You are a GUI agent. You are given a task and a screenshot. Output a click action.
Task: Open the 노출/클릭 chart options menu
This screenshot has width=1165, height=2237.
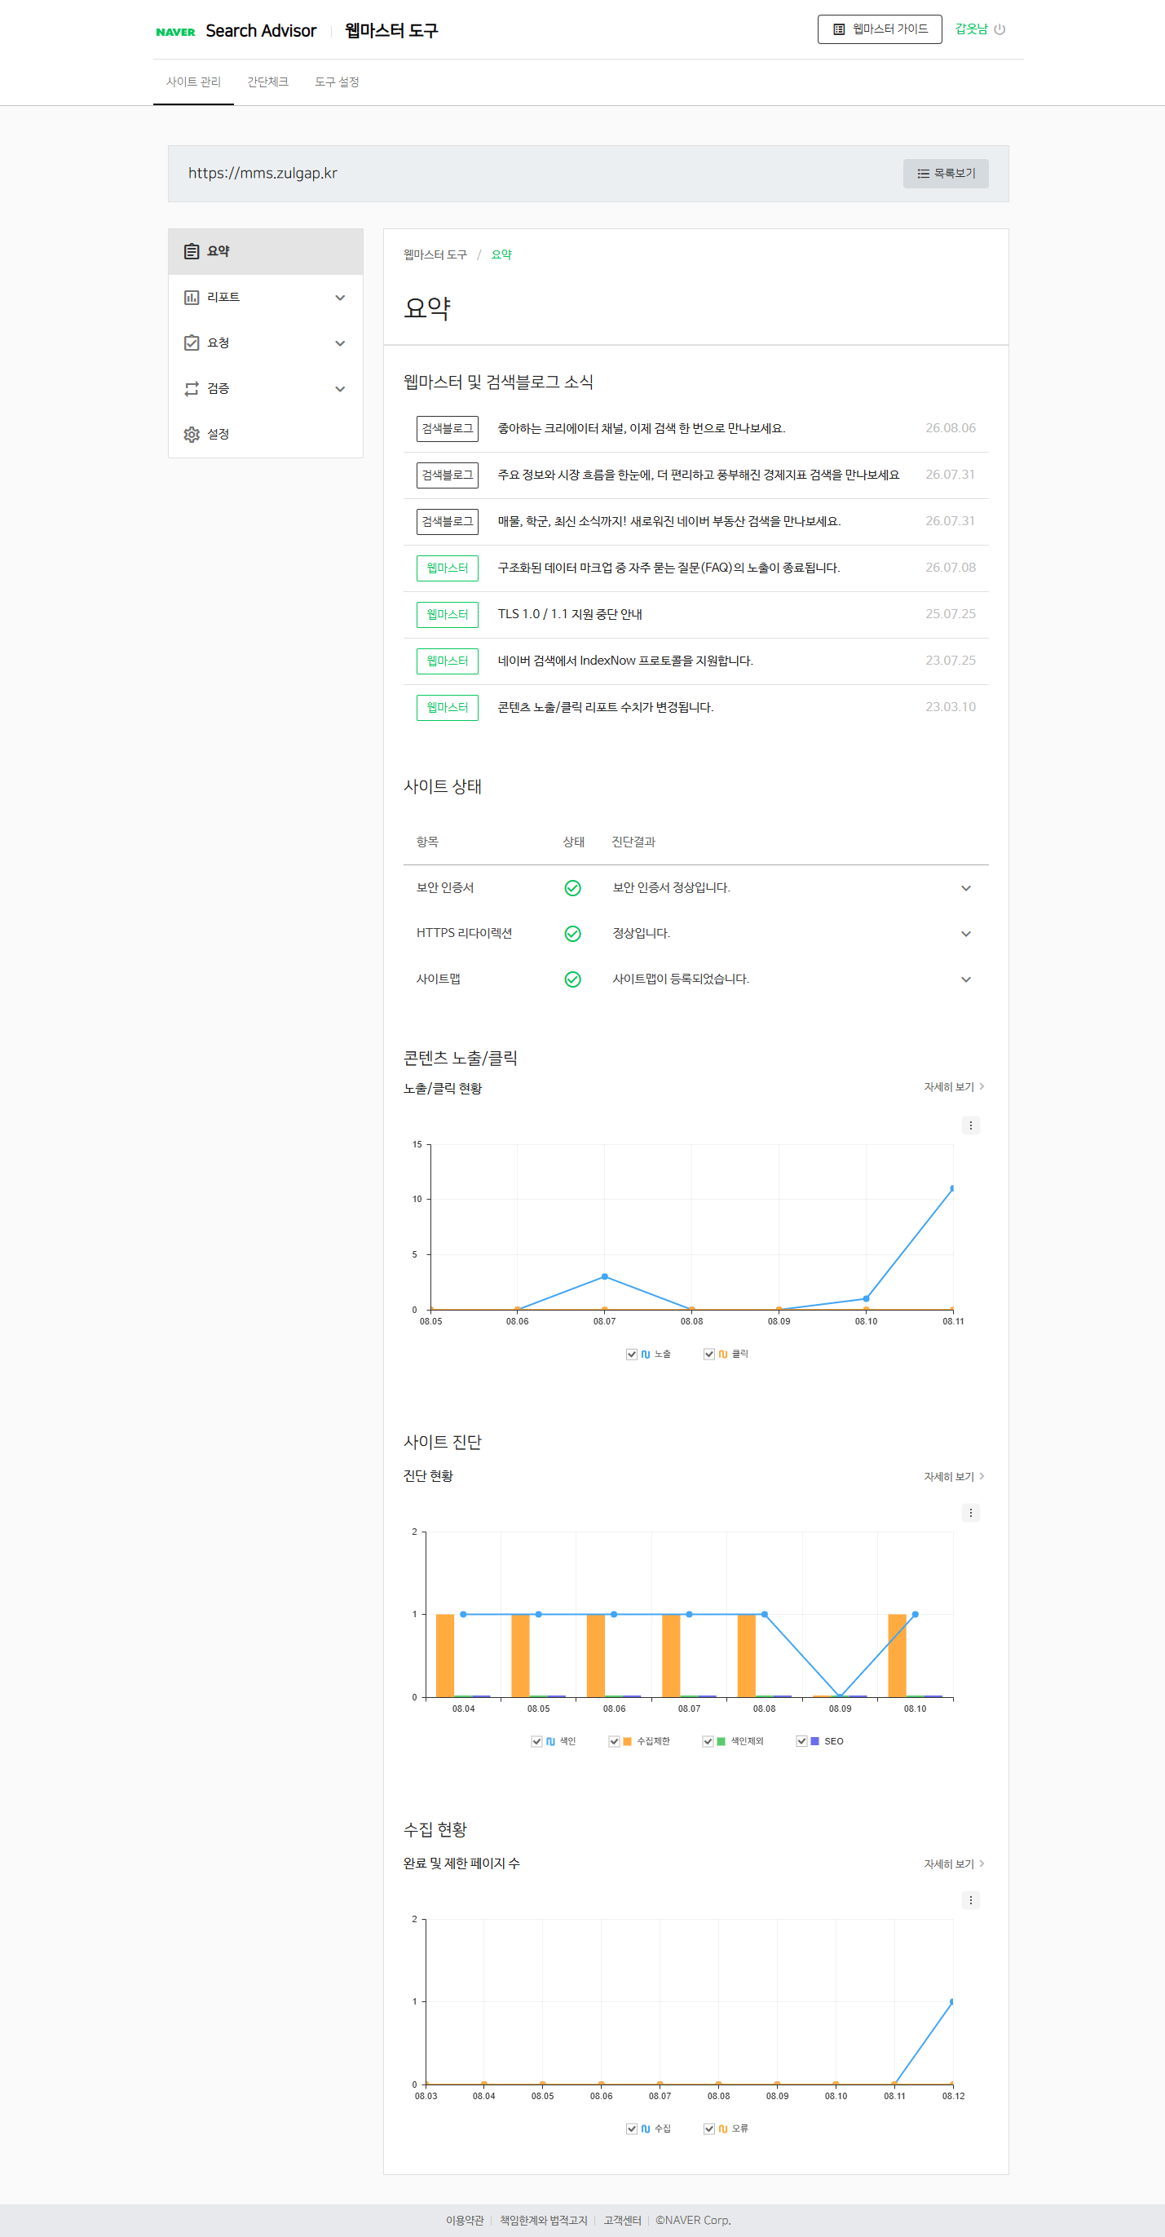(970, 1125)
